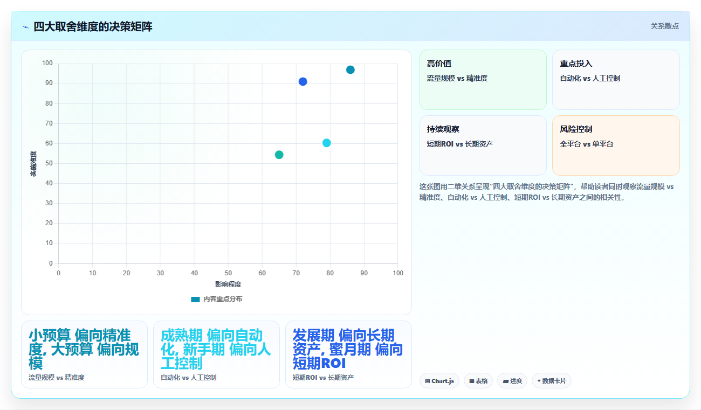Click the 短期ROI vs 长期资产 text in 持续观察
Image resolution: width=701 pixels, height=410 pixels.
(460, 144)
